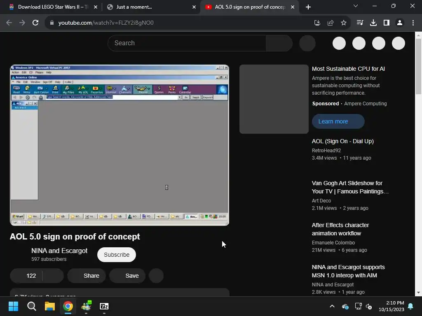Expand tab search chevron
Viewport: 422px width, 316px height.
(x=356, y=6)
